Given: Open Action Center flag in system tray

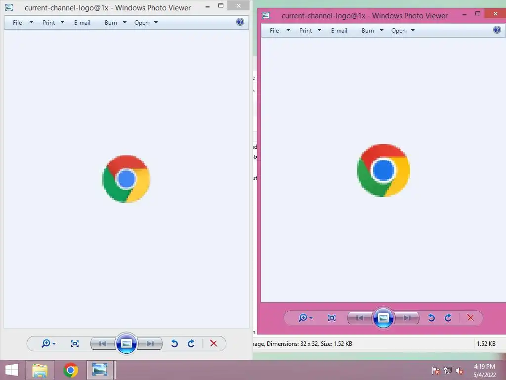Looking at the screenshot, I should [x=435, y=371].
